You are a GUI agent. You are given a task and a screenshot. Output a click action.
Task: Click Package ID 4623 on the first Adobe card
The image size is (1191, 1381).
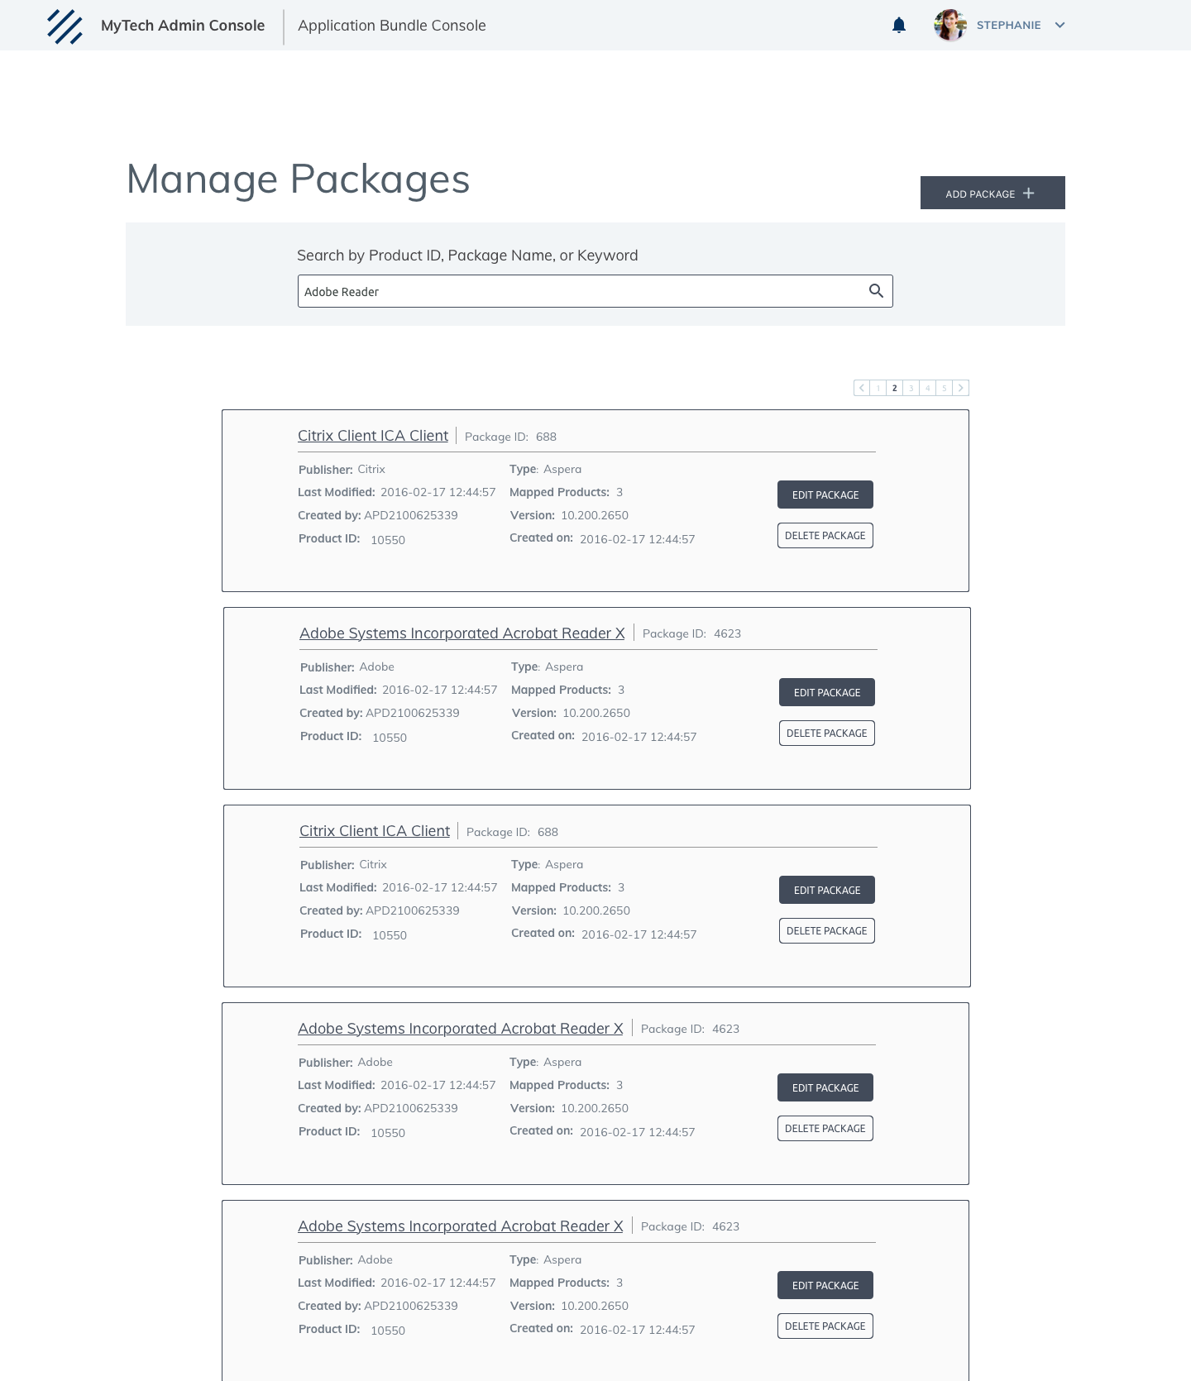(691, 633)
